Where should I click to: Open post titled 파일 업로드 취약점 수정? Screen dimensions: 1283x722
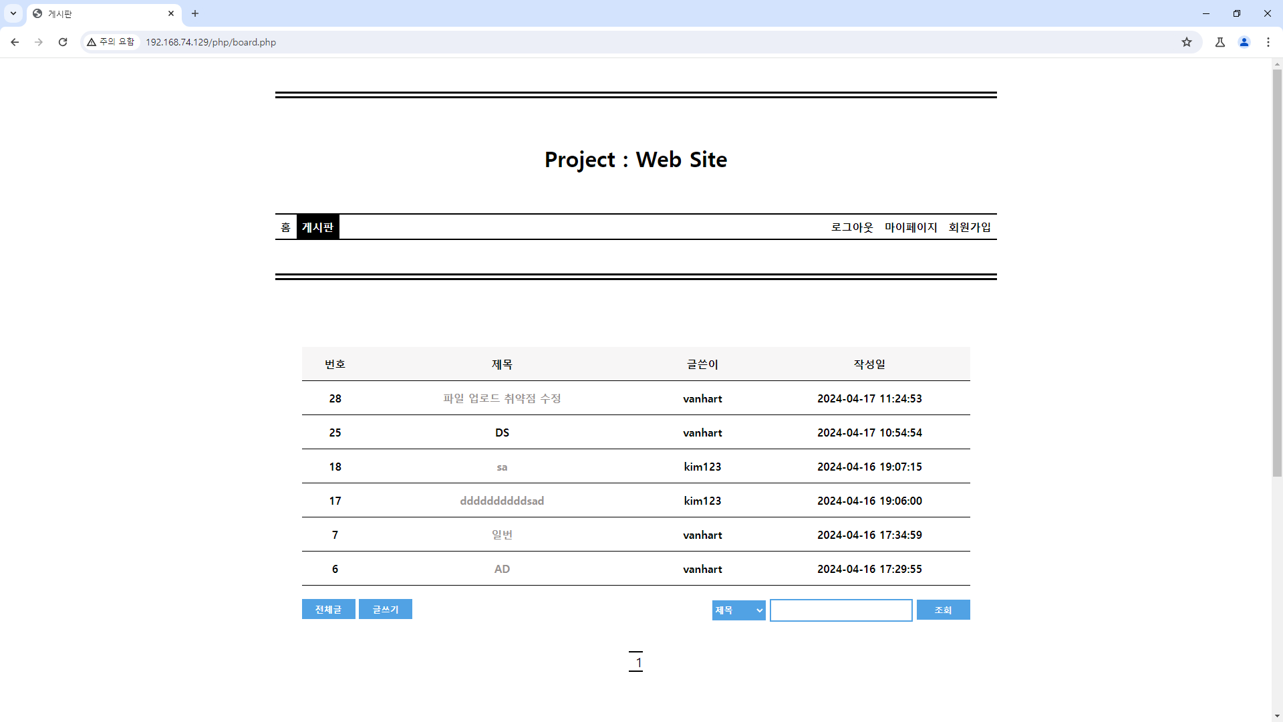(x=502, y=398)
